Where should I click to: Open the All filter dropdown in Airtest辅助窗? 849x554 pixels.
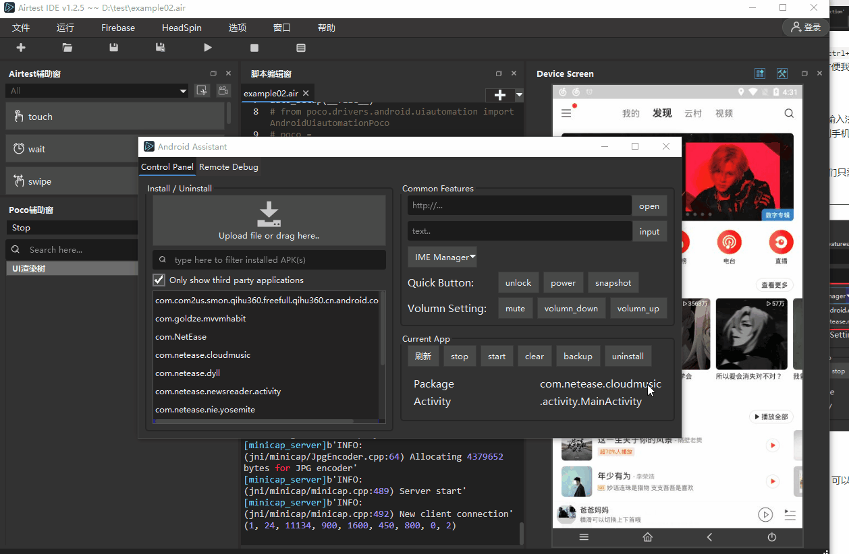[x=97, y=91]
